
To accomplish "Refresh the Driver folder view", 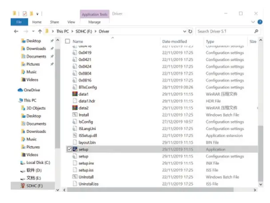I will pos(190,32).
